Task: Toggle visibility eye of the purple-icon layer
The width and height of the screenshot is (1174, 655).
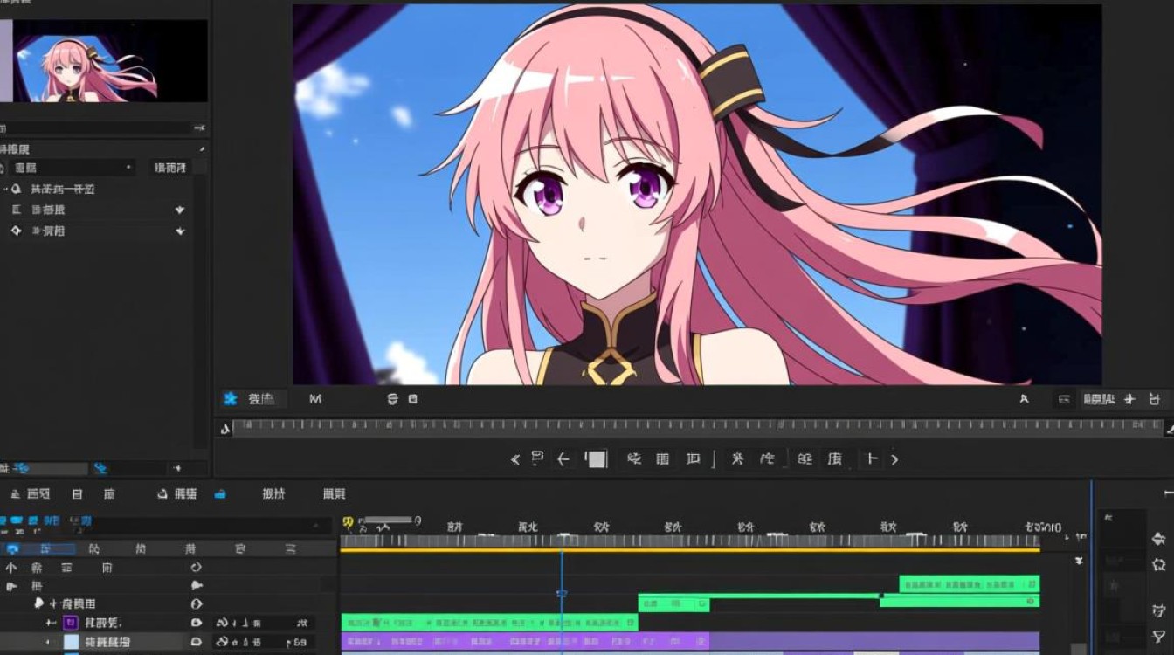Action: pyautogui.click(x=197, y=623)
